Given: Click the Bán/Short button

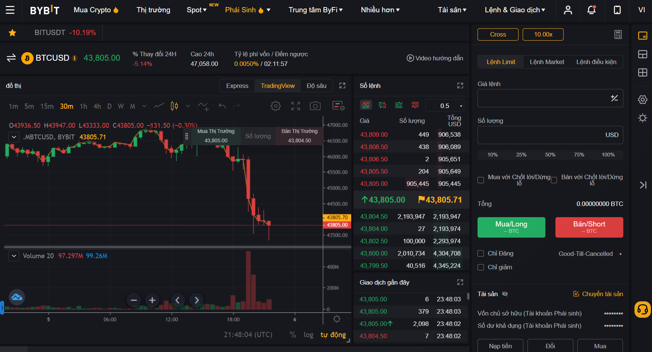Looking at the screenshot, I should [589, 227].
